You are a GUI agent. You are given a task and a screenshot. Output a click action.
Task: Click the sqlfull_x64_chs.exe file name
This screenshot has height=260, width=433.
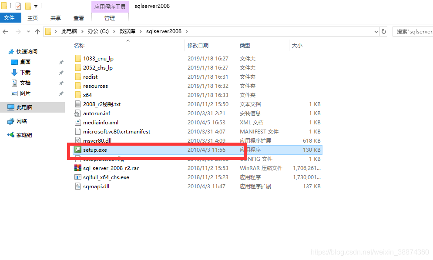pyautogui.click(x=106, y=177)
